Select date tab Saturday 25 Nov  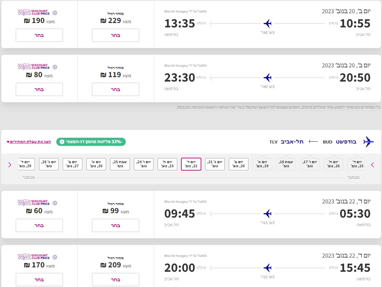120,164
